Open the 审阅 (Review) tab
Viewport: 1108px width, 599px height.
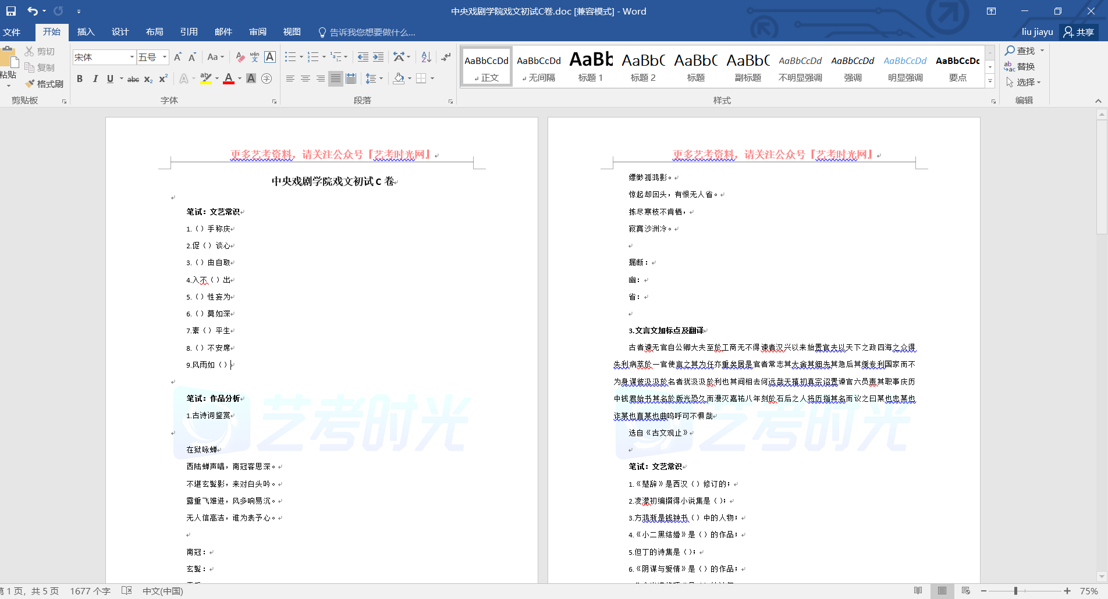coord(257,32)
